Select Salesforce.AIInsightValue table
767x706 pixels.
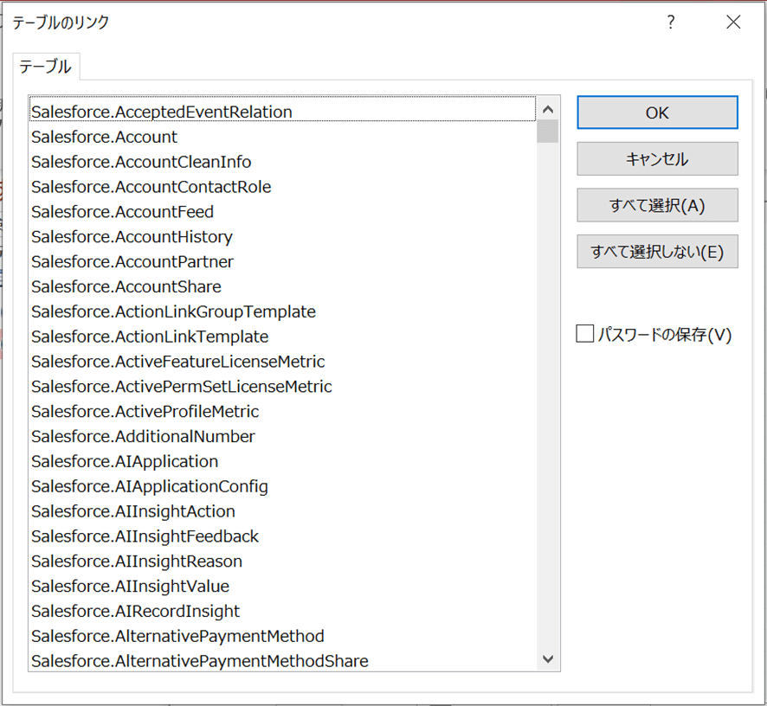coord(283,586)
